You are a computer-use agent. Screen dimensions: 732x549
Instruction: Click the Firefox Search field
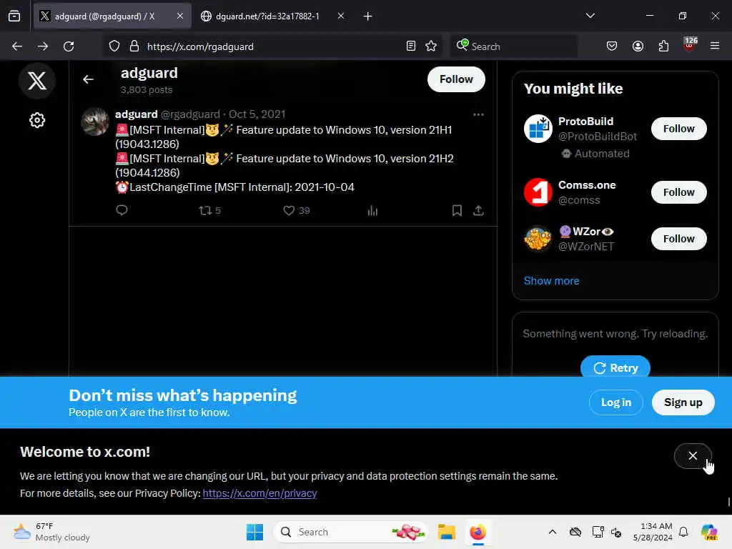click(513, 46)
